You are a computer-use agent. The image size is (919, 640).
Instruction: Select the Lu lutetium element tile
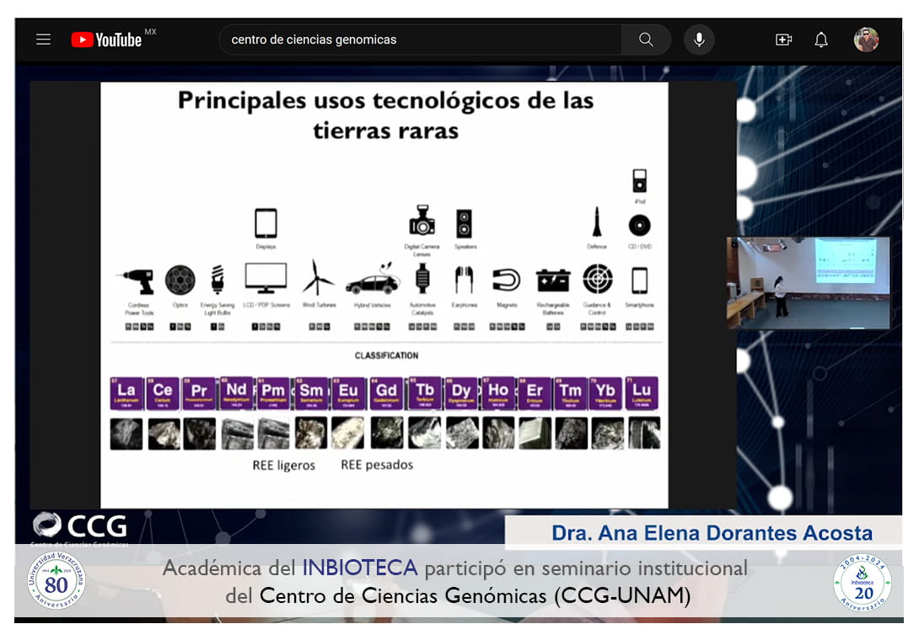(x=642, y=392)
